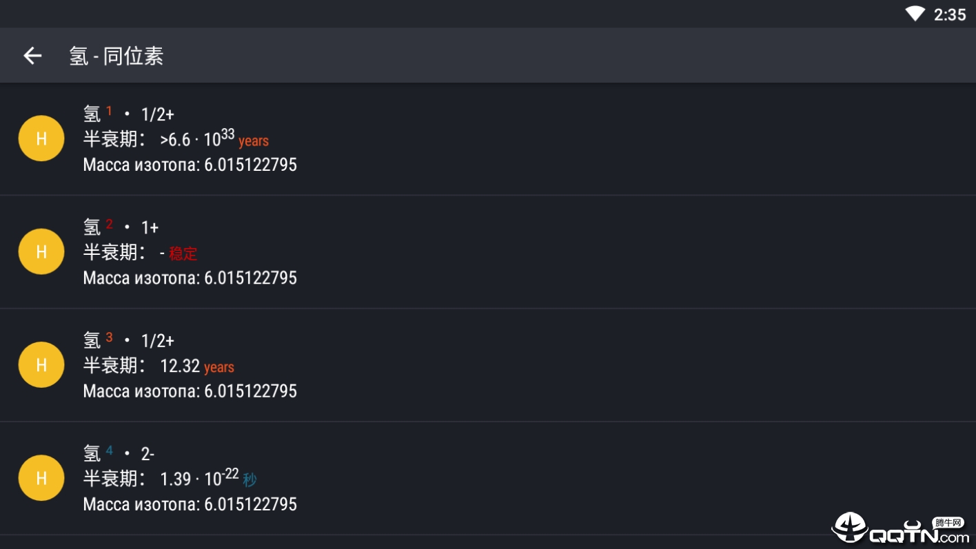976x549 pixels.
Task: Click the clock showing 2:35
Action: click(950, 13)
